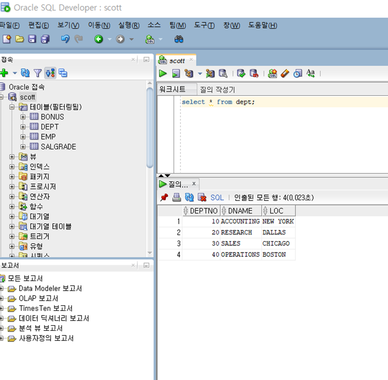This screenshot has height=380, width=388.
Task: Minimize the 보고서 panel
Action: pos(146,265)
